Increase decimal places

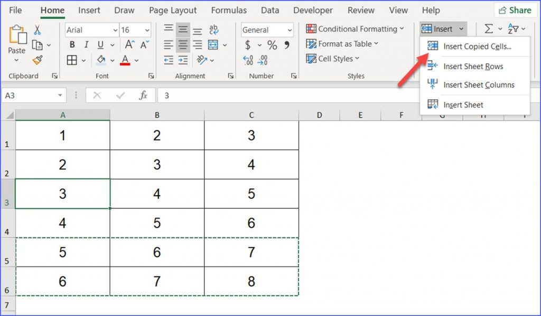248,60
